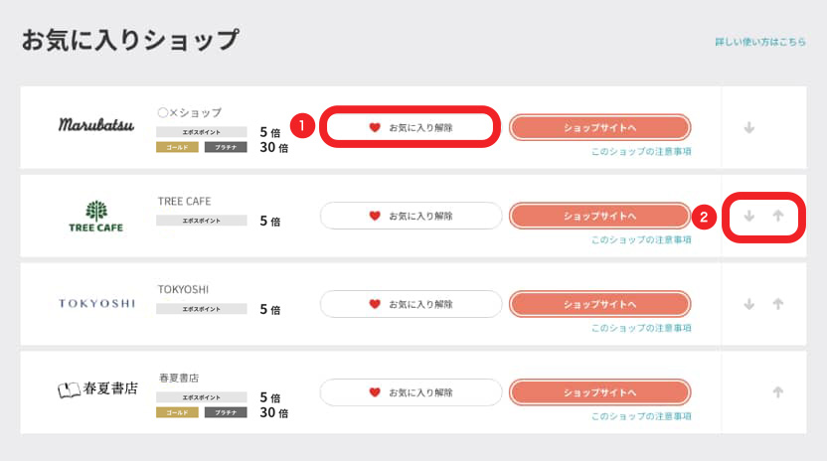Visit the TOKYOSHI shop site
Screen dimensions: 827x461
pyautogui.click(x=599, y=304)
